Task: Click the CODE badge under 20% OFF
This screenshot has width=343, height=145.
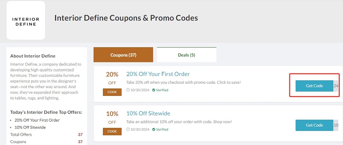Action: click(x=112, y=92)
